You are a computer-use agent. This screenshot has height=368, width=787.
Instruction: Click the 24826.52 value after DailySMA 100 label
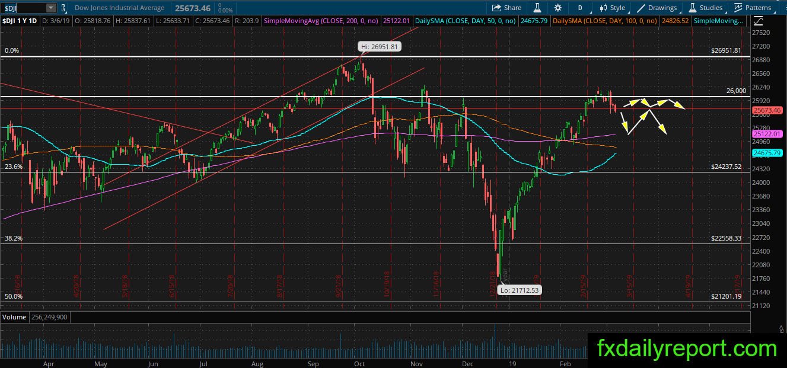click(x=677, y=21)
